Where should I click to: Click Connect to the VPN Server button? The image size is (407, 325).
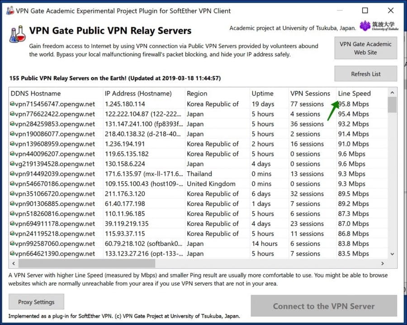324,306
